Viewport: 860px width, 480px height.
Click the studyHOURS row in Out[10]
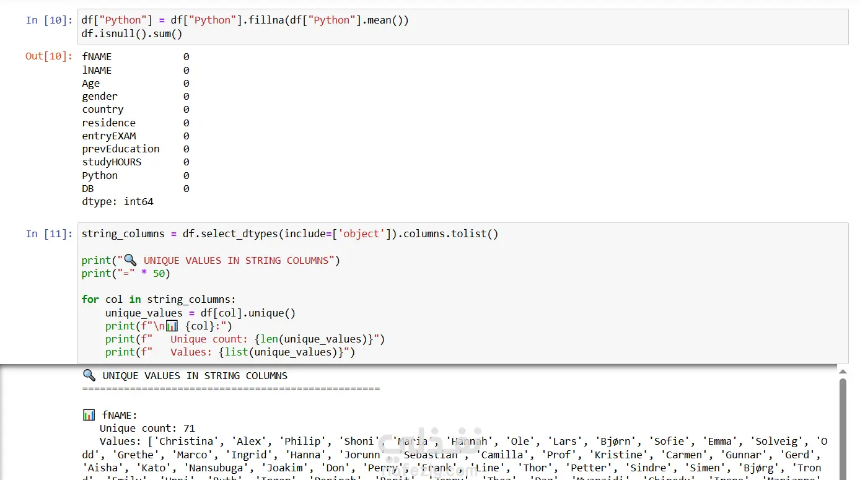pyautogui.click(x=136, y=162)
